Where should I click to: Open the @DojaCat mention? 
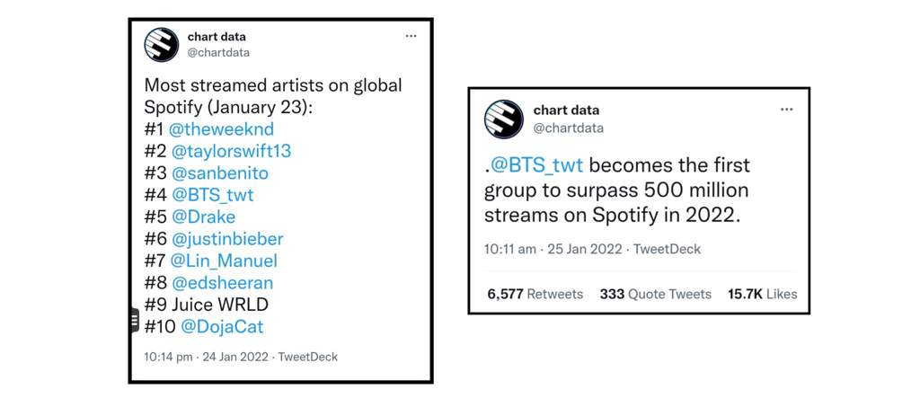coord(223,327)
